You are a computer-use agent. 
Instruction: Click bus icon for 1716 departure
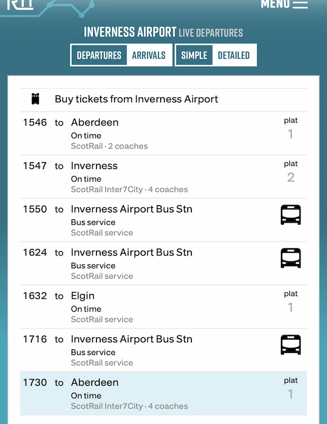coord(290,345)
